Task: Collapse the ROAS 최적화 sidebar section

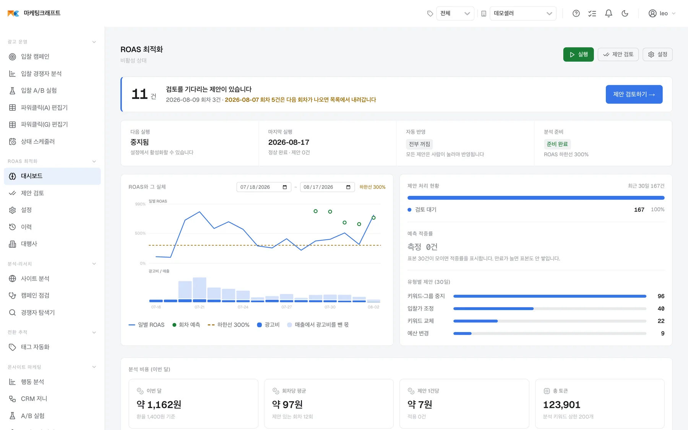Action: pyautogui.click(x=94, y=161)
